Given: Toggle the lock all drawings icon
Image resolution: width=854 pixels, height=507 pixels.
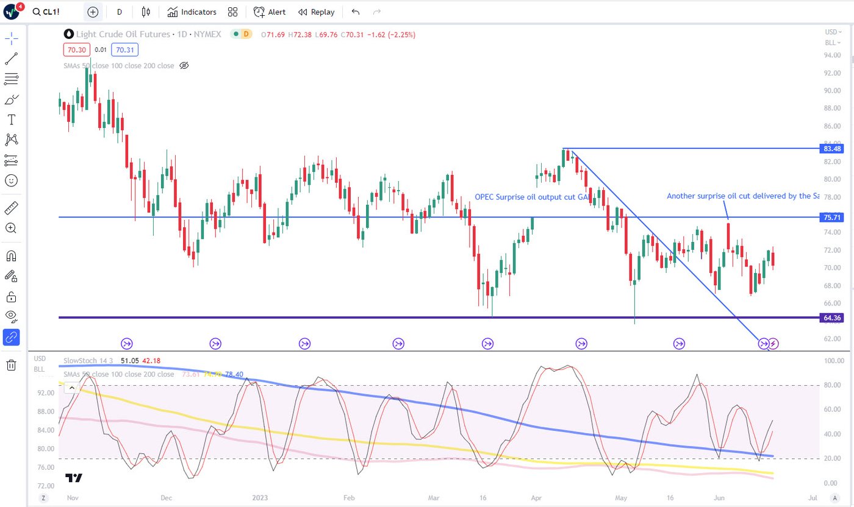Looking at the screenshot, I should pos(11,297).
